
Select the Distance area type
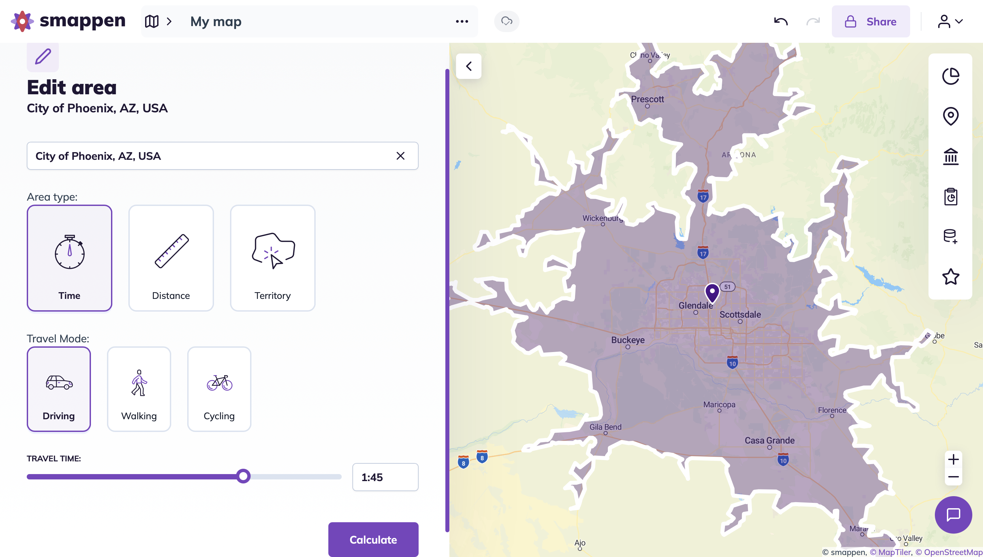pos(171,258)
